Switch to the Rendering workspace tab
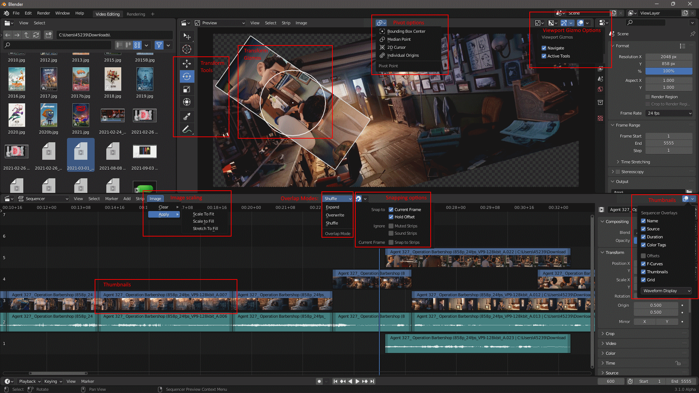This screenshot has width=699, height=393. [136, 14]
